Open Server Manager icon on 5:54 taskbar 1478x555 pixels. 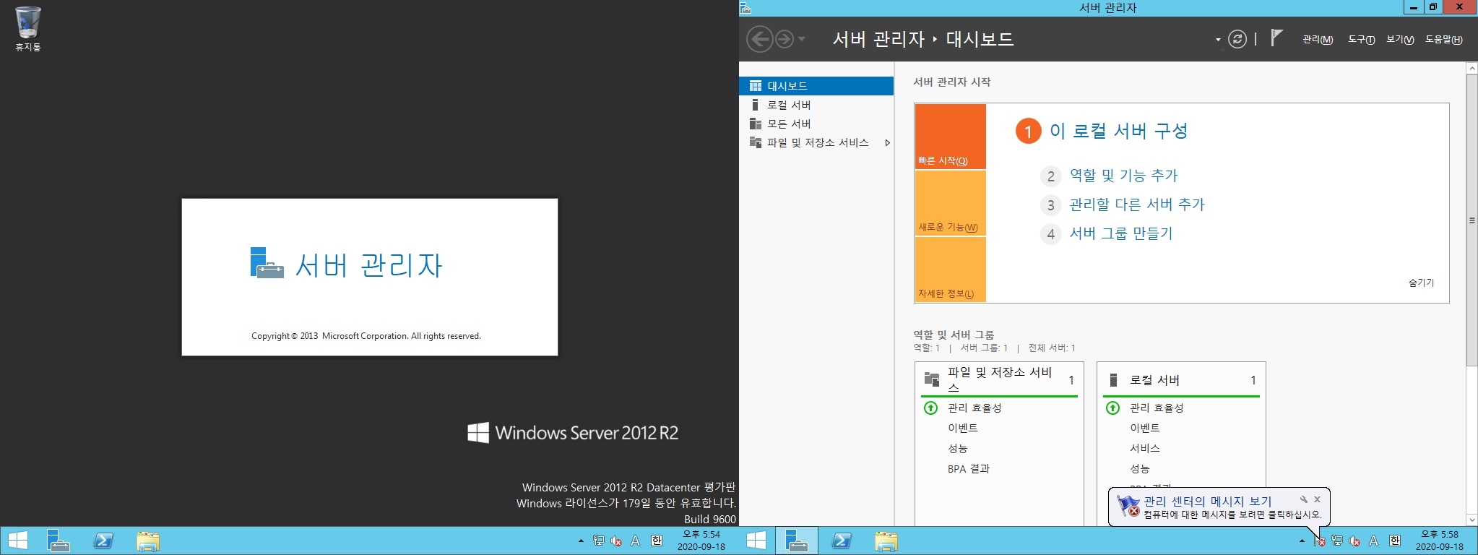(x=58, y=541)
